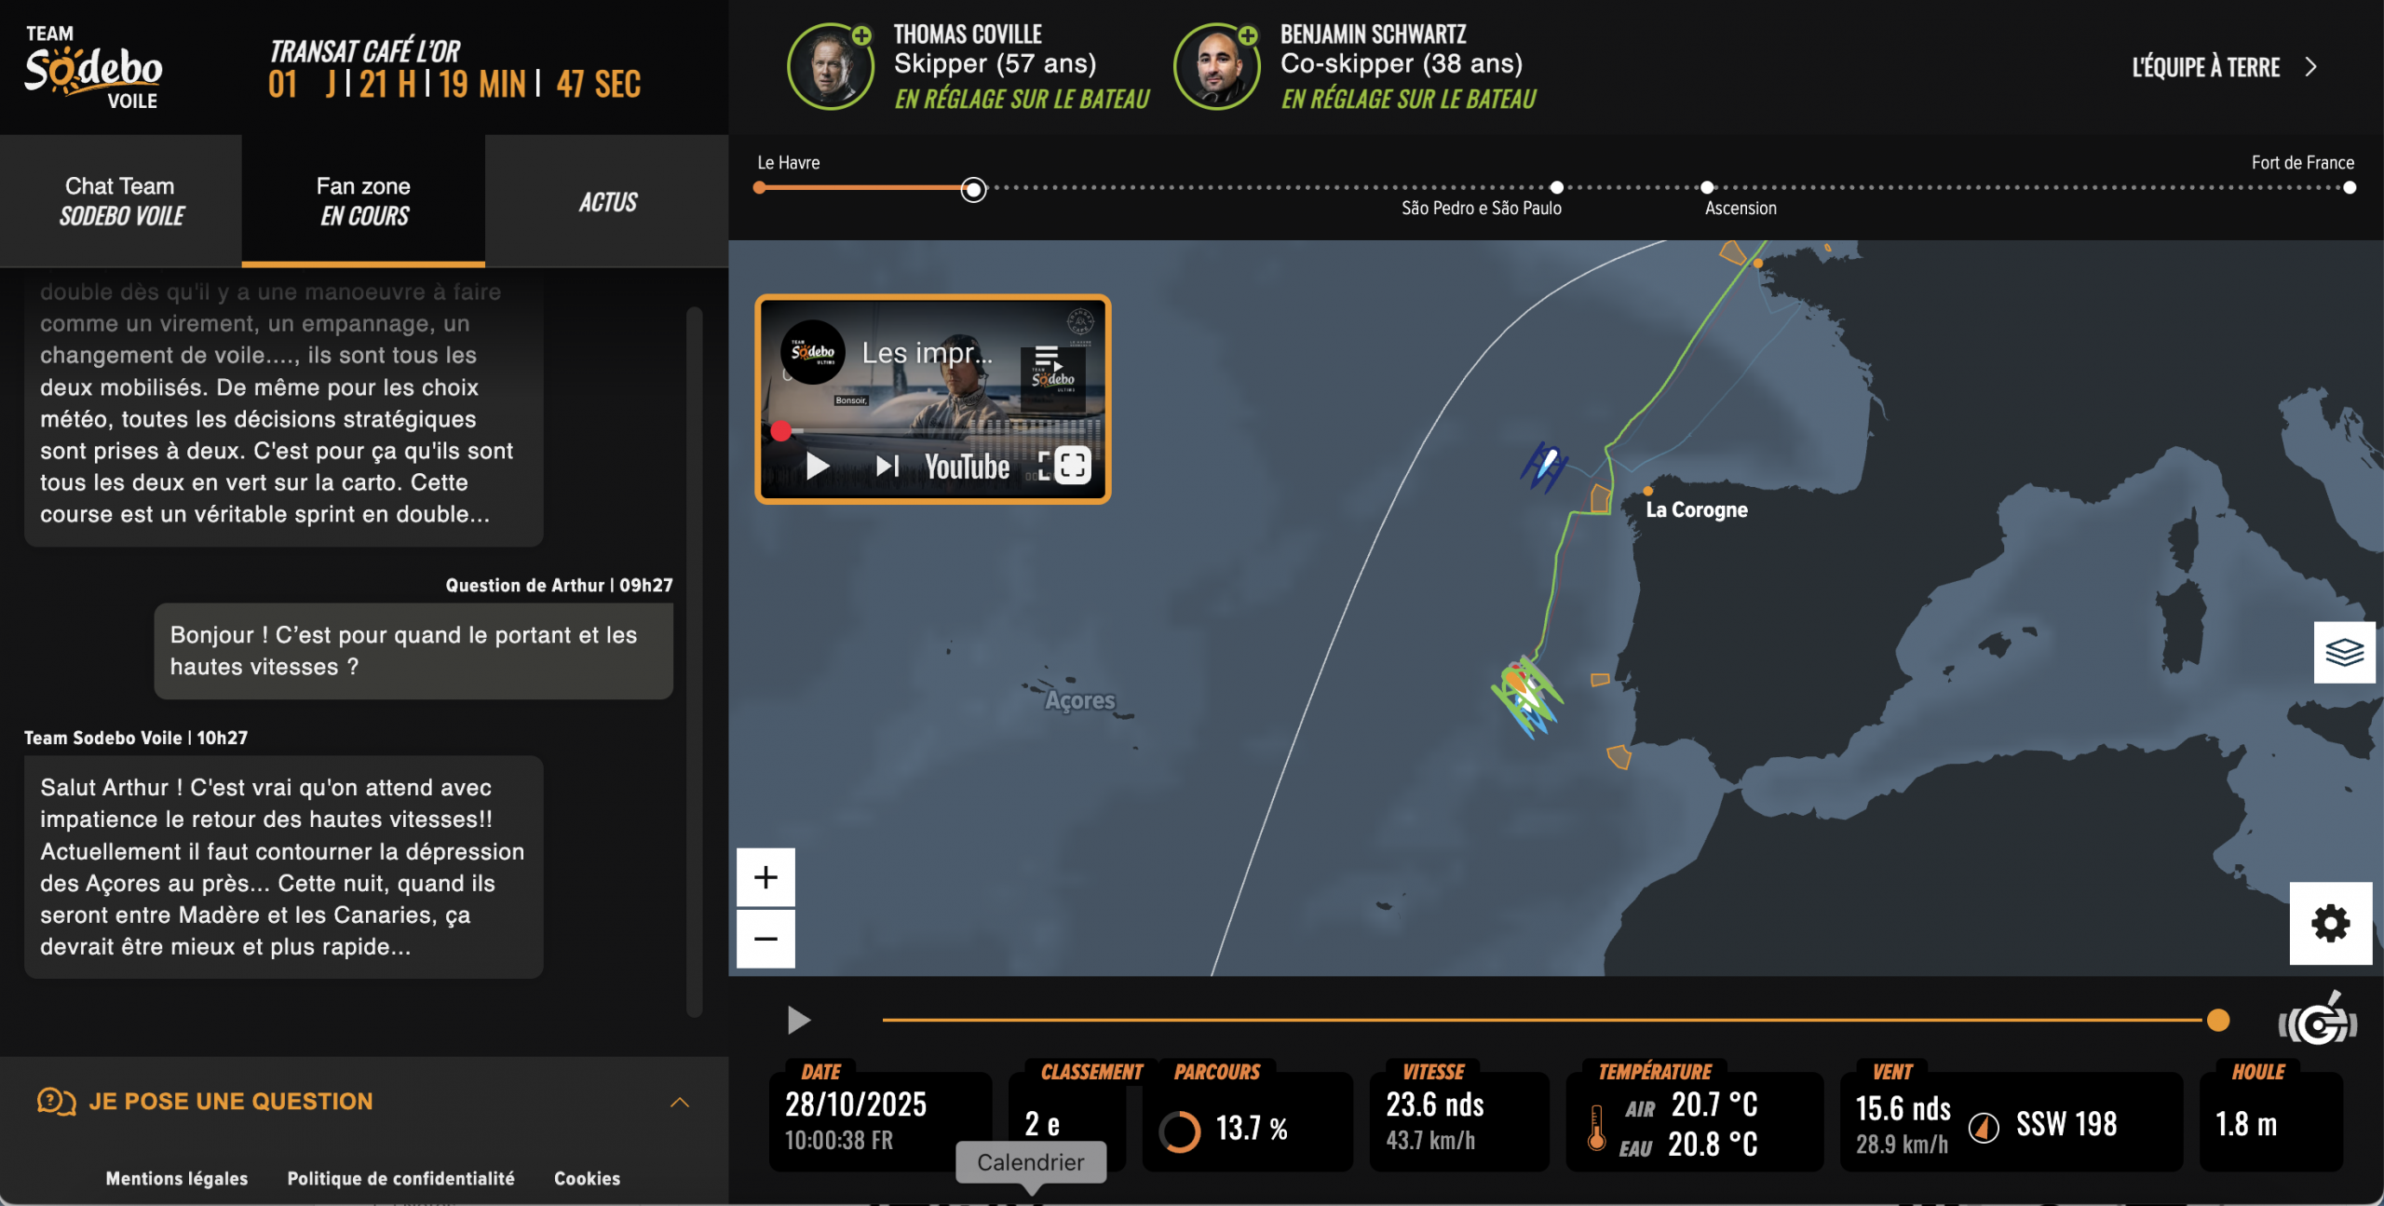The width and height of the screenshot is (2384, 1206).
Task: Zoom in on the map
Action: (x=765, y=876)
